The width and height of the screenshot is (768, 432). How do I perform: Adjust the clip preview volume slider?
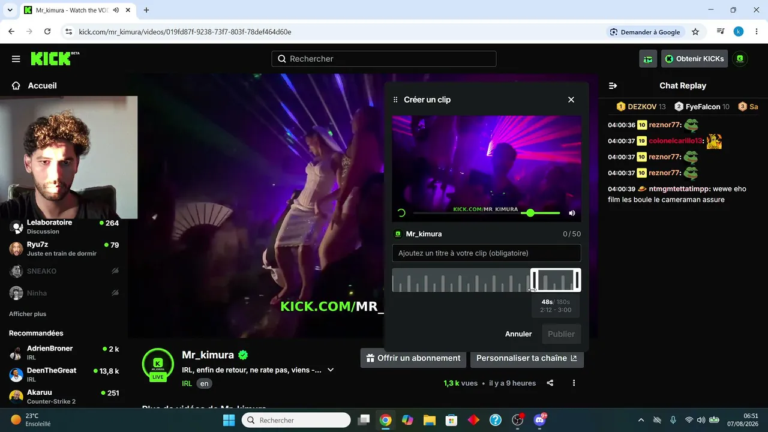pos(541,213)
